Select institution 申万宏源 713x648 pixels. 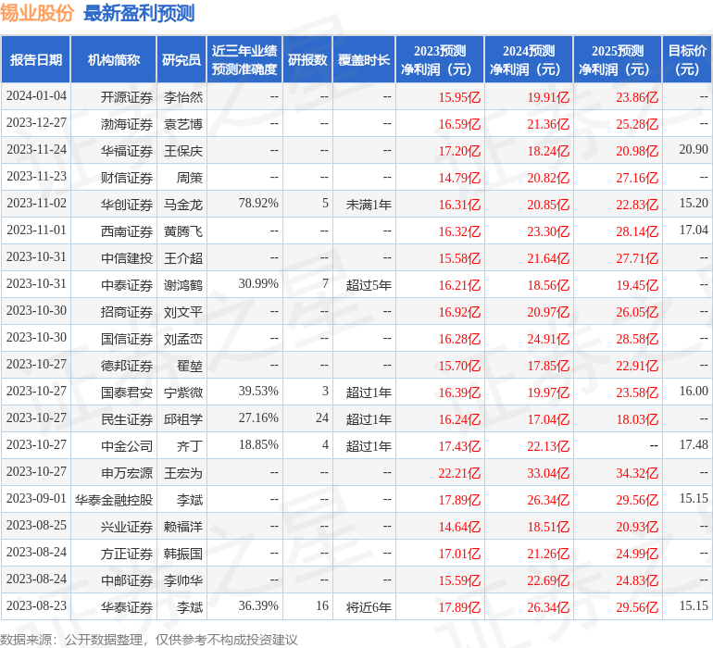127,473
